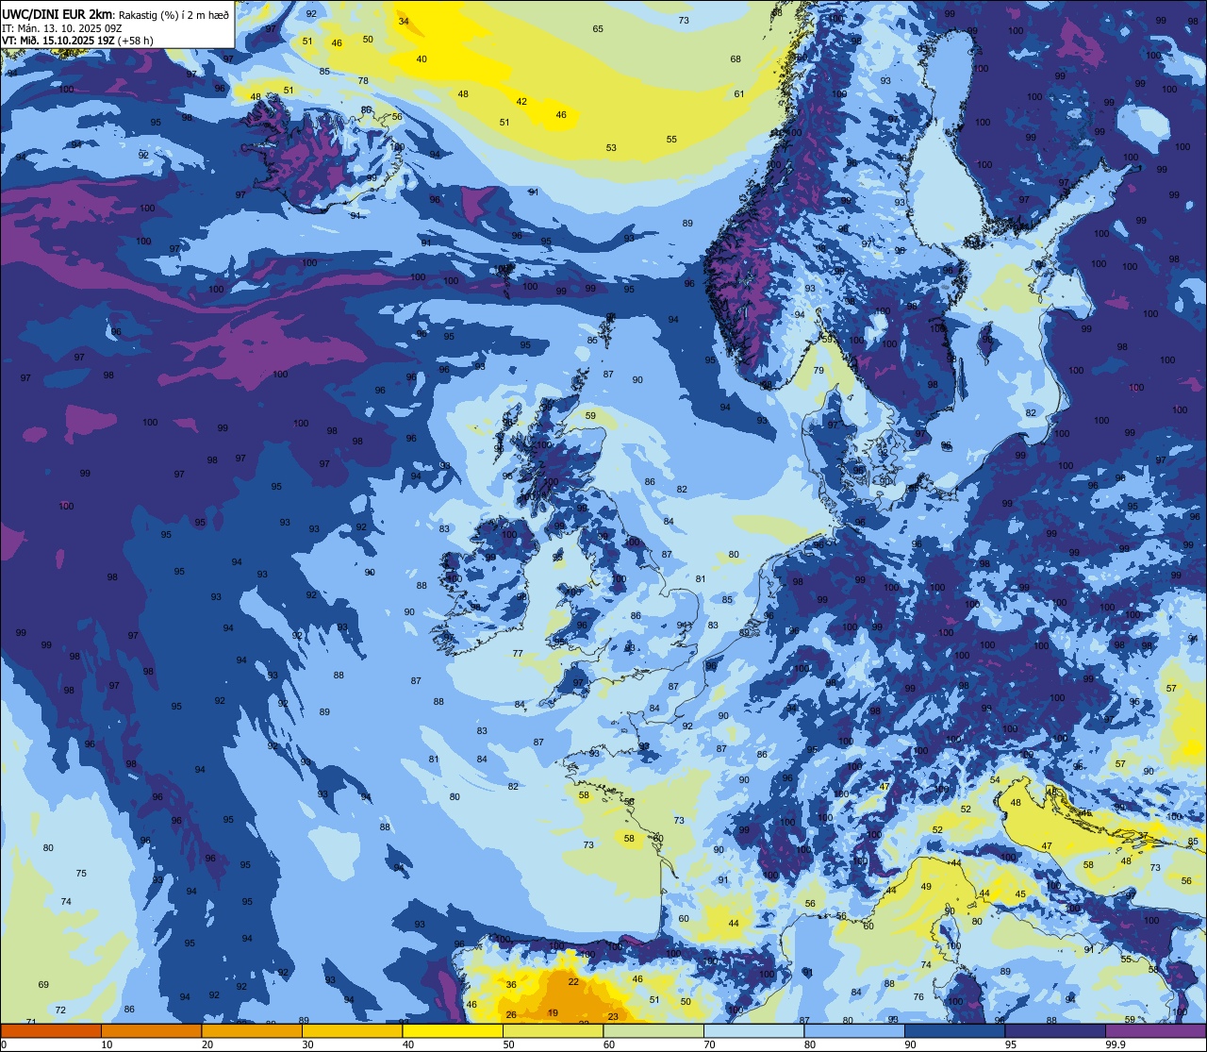This screenshot has height=1052, width=1207.
Task: Click the humidity value '65' at top
Action: tap(598, 28)
